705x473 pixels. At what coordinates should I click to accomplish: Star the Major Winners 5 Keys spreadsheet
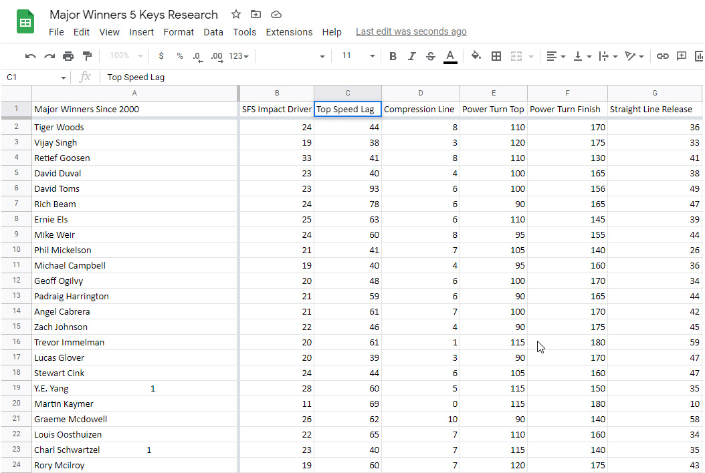235,14
